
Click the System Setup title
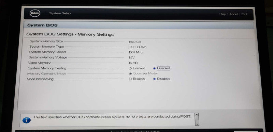coord(60,13)
